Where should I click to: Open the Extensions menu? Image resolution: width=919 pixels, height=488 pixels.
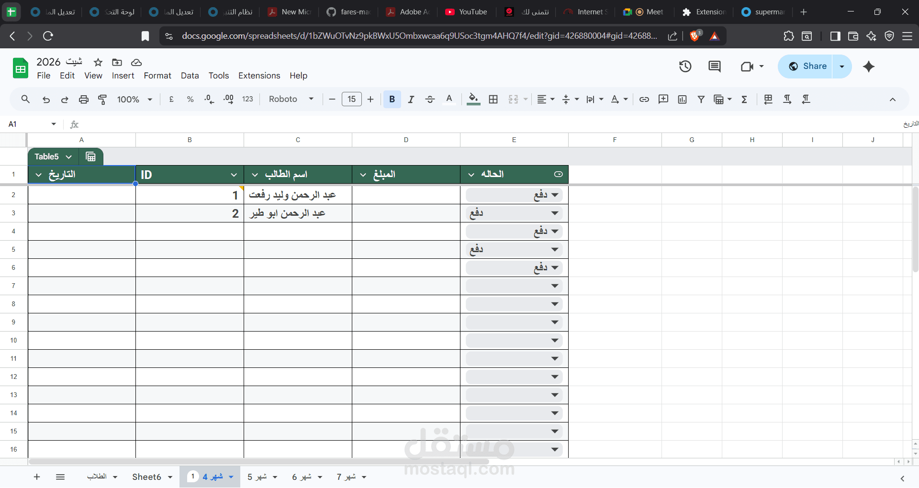point(259,76)
